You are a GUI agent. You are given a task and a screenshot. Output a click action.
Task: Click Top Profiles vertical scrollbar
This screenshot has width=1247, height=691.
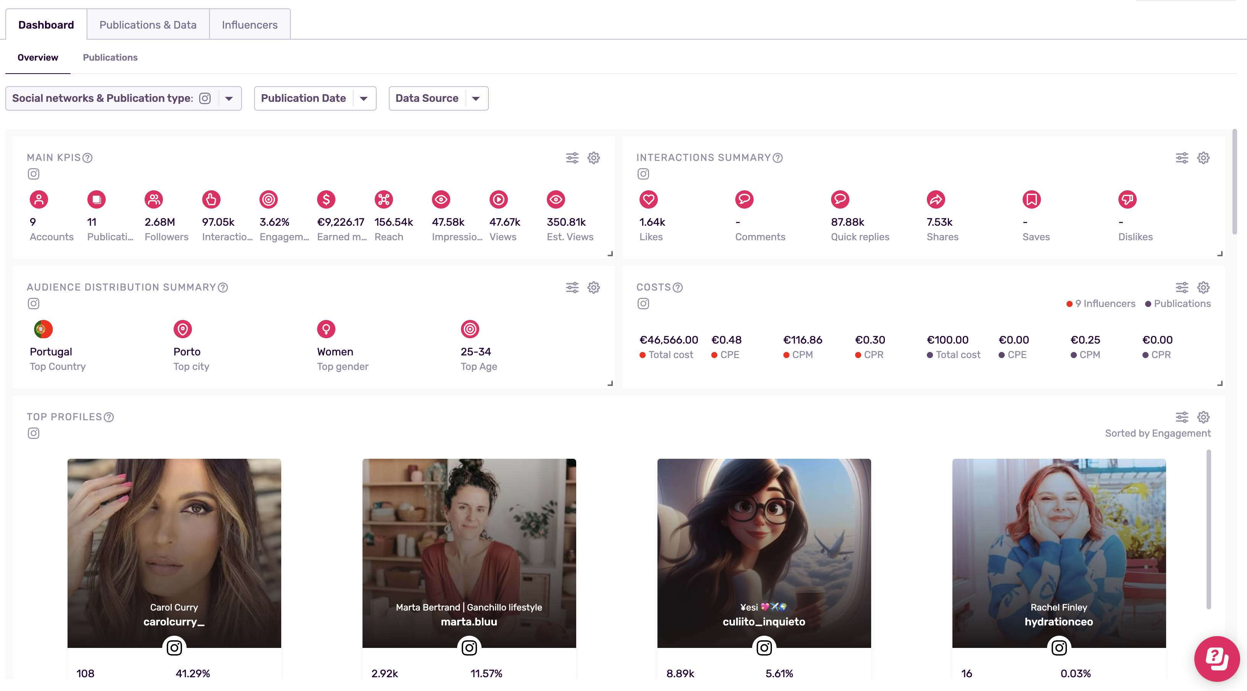coord(1208,529)
